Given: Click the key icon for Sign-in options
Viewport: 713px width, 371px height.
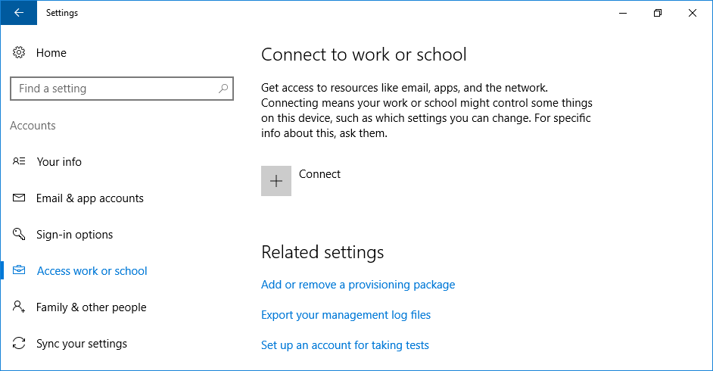Looking at the screenshot, I should pos(19,234).
